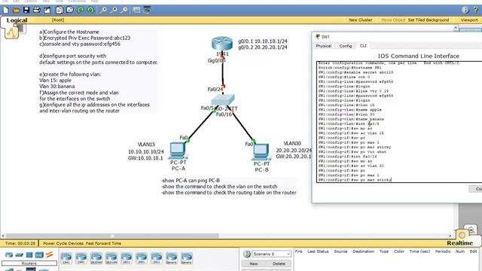Click the Network Information icon
This screenshot has width=482, height=271.
(465, 10)
